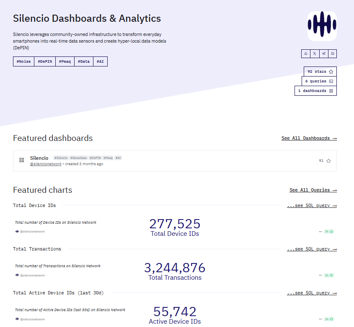Click the 92 stars button
The image size is (354, 327).
320,72
